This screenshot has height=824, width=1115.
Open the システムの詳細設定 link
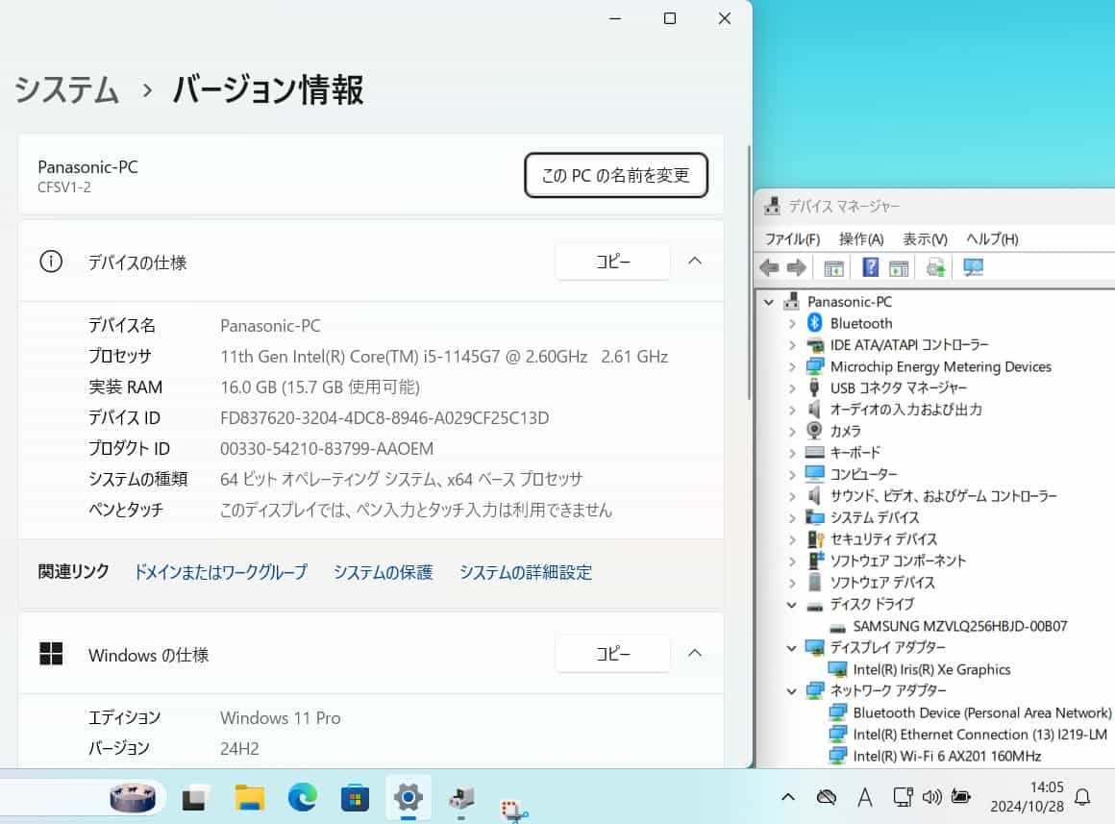(x=525, y=572)
